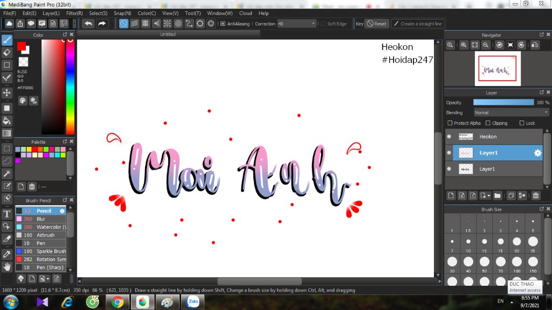Viewport: 552px width, 310px height.
Task: Choose the Sparkle Brush
Action: [x=40, y=251]
